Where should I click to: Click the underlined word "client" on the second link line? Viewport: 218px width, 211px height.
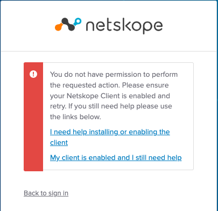(x=59, y=143)
